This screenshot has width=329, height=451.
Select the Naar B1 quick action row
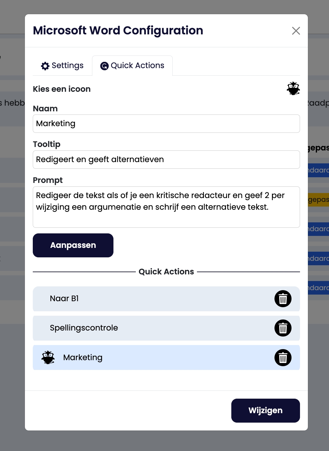click(151, 299)
